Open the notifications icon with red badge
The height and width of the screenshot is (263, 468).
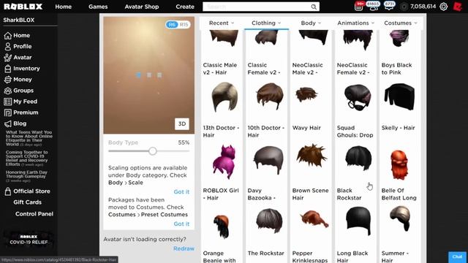pos(359,6)
